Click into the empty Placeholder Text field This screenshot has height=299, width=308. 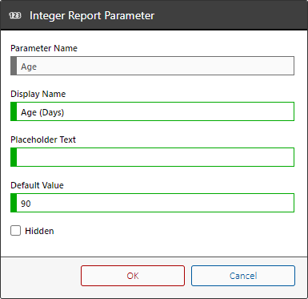[x=152, y=157]
